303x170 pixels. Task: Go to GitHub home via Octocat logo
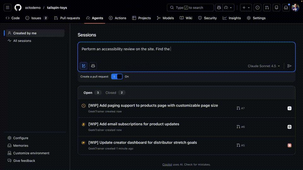point(18,8)
